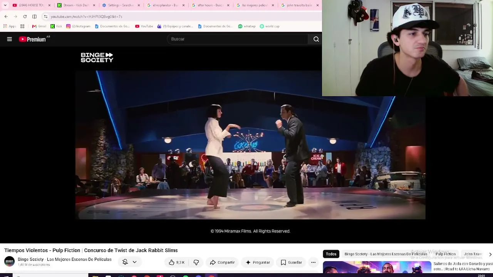The width and height of the screenshot is (493, 277).
Task: Switch to the las mejores peliculas tab
Action: [x=255, y=5]
